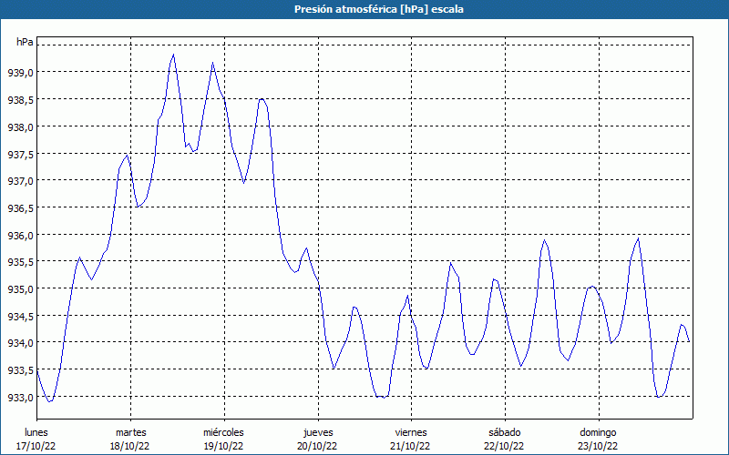Click the 'martes' day label

pyautogui.click(x=131, y=432)
